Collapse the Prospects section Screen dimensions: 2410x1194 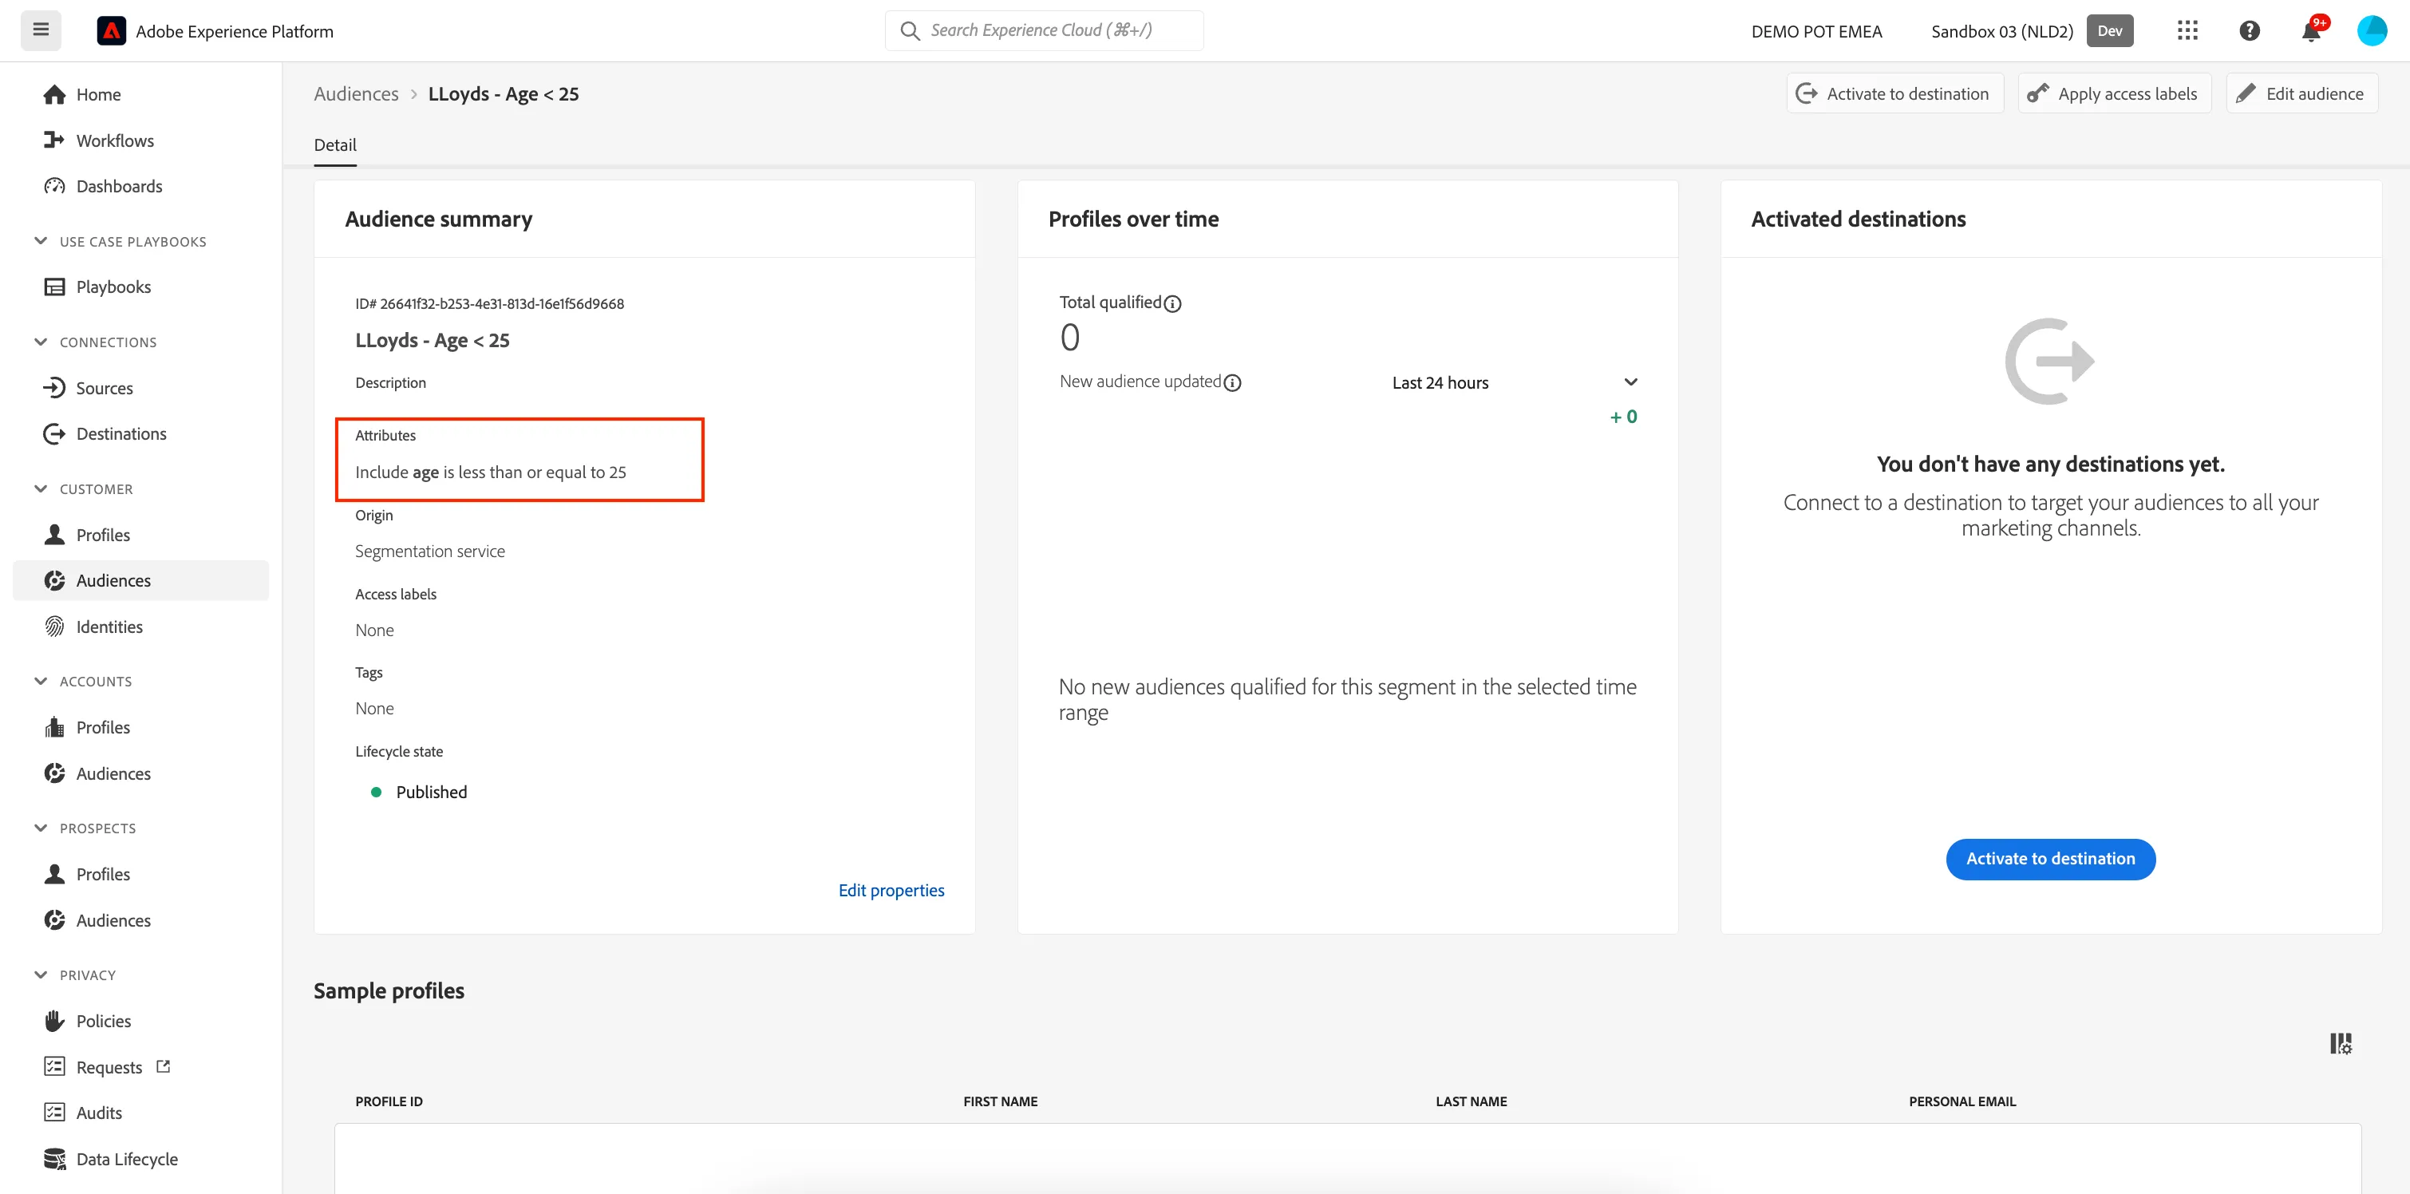(40, 828)
